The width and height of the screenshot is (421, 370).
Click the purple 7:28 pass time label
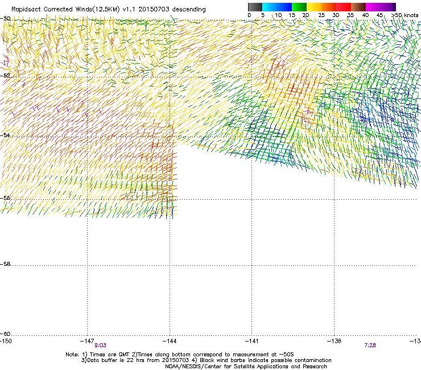point(370,346)
